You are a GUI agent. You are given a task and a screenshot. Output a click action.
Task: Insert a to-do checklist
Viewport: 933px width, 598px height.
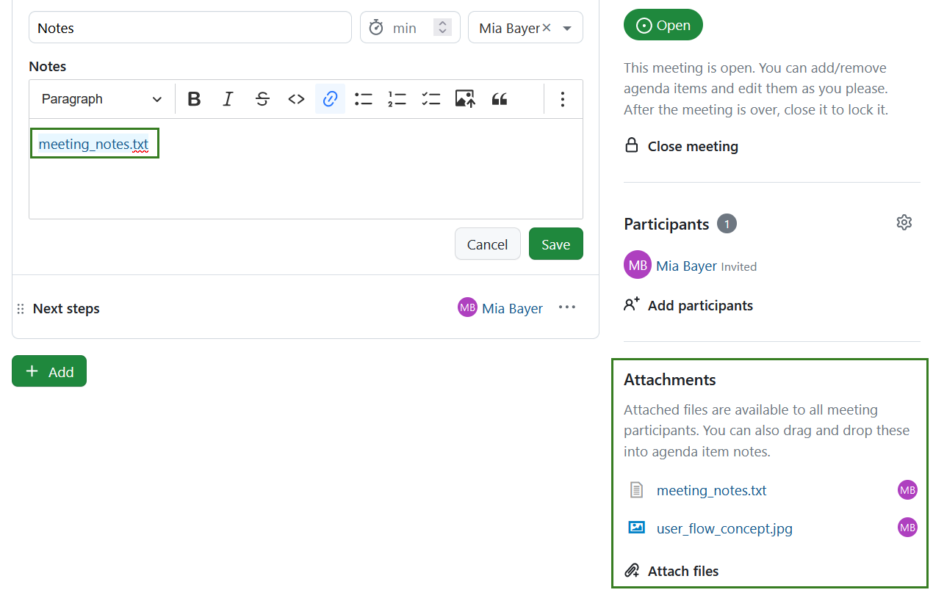click(431, 99)
